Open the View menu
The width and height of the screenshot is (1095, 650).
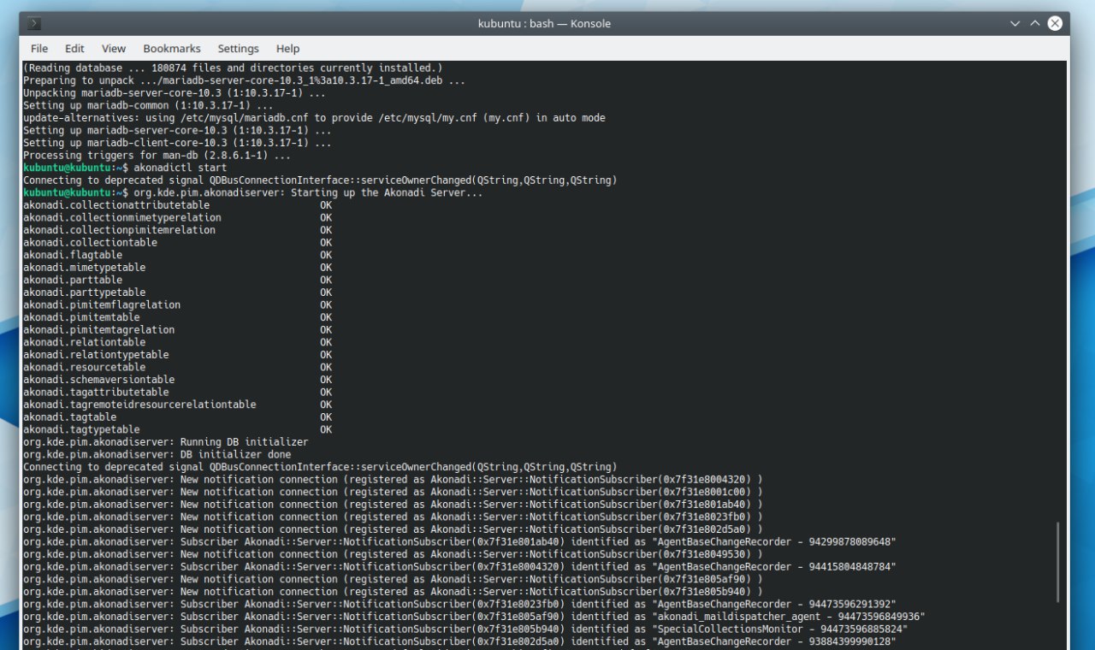(114, 49)
